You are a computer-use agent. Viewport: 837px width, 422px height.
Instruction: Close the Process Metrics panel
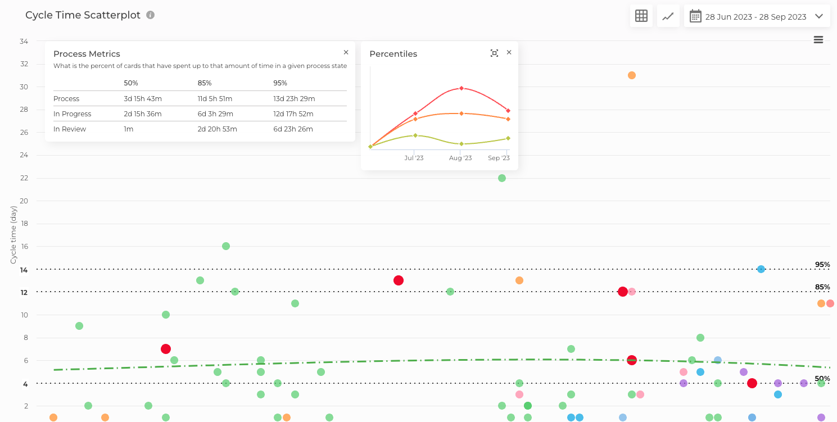346,52
